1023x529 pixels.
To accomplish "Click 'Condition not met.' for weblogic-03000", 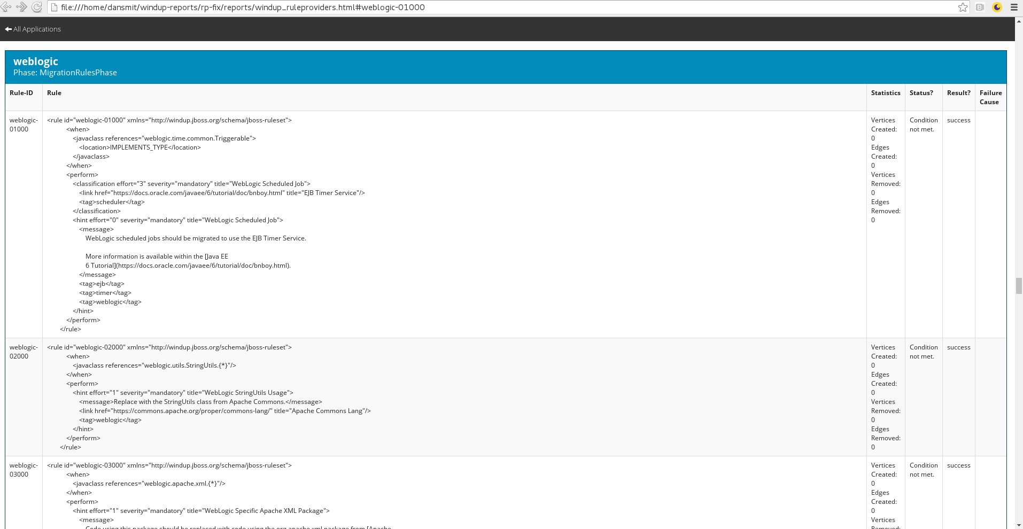I will pyautogui.click(x=924, y=470).
